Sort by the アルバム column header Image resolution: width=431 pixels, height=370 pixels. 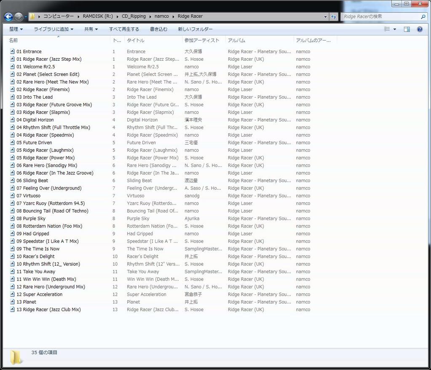[260, 40]
